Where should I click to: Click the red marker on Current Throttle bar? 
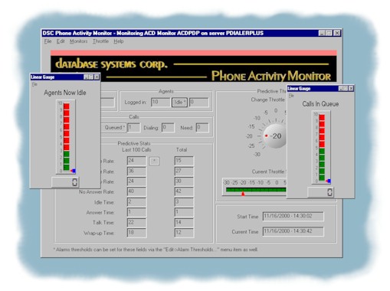coord(243,194)
